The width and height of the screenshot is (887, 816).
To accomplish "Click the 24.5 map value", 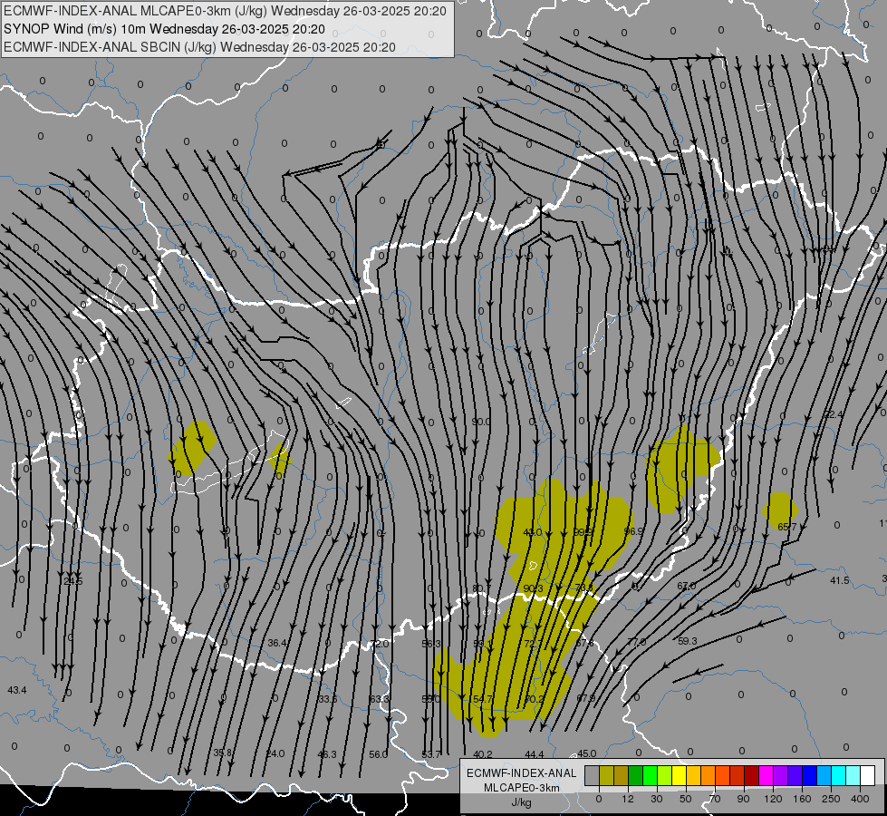I will click(x=73, y=581).
